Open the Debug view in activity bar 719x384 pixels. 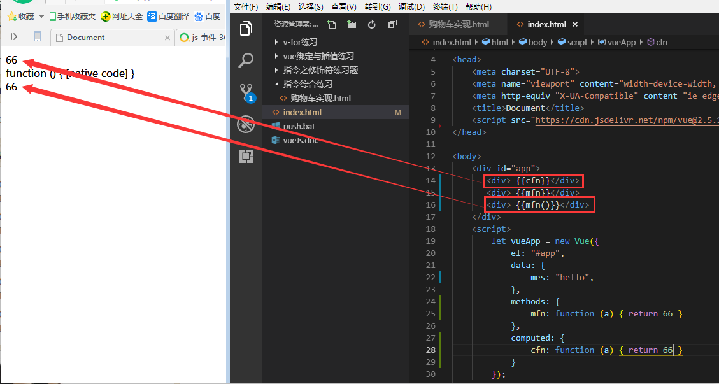click(246, 124)
